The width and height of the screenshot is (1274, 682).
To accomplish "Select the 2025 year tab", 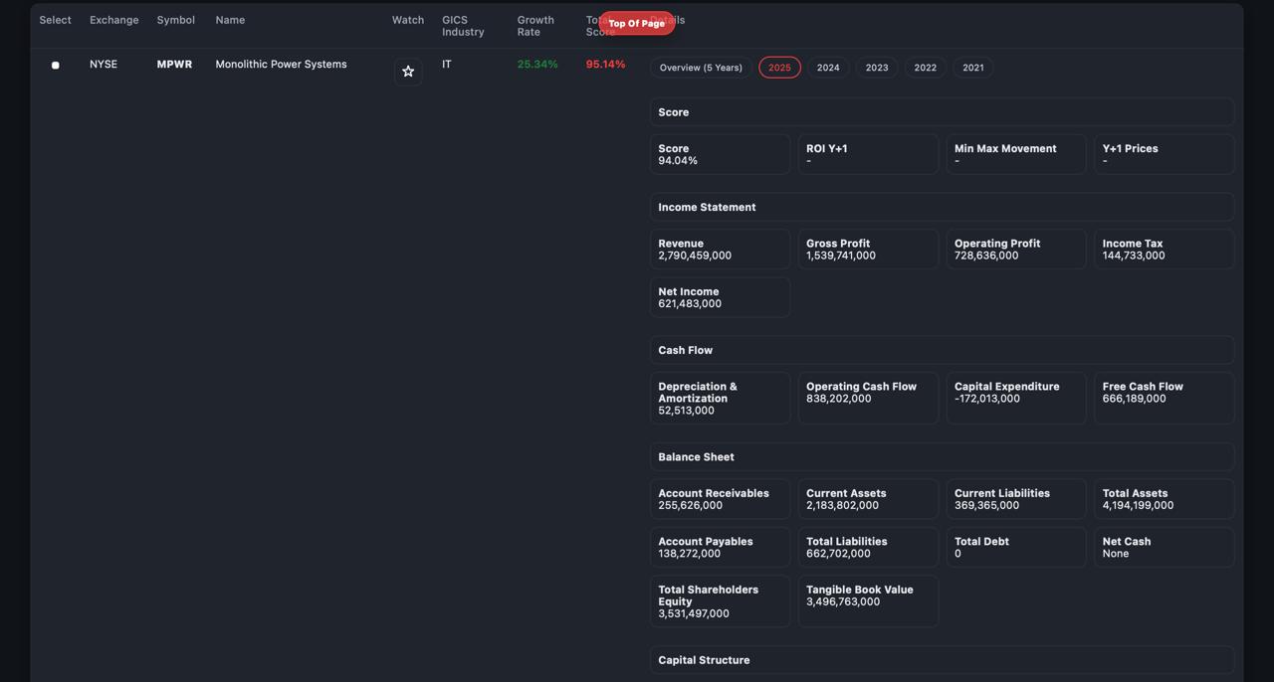I will [x=779, y=68].
